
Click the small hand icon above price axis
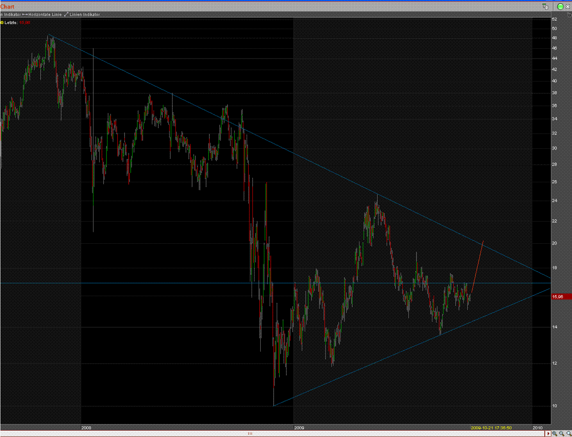pos(569,15)
